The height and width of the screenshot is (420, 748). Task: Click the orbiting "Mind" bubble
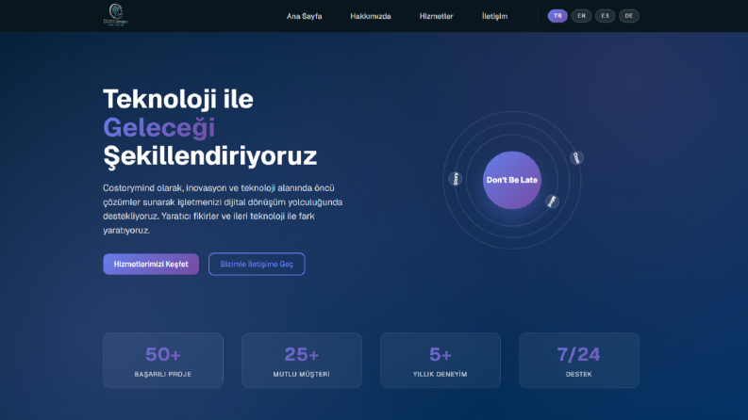[x=552, y=202]
